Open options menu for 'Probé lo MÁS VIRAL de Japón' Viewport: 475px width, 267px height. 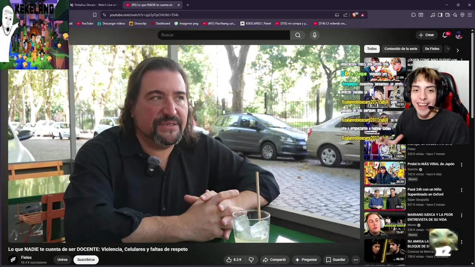click(462, 165)
